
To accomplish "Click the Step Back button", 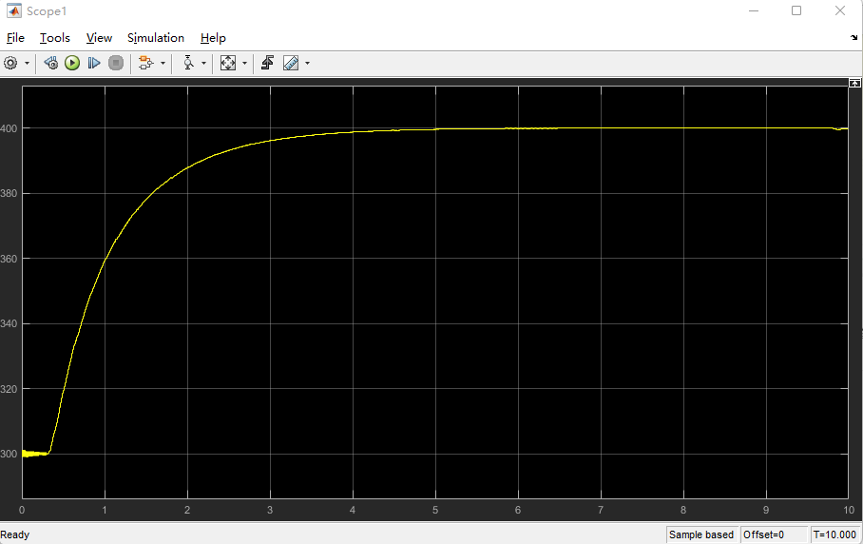I will click(50, 63).
